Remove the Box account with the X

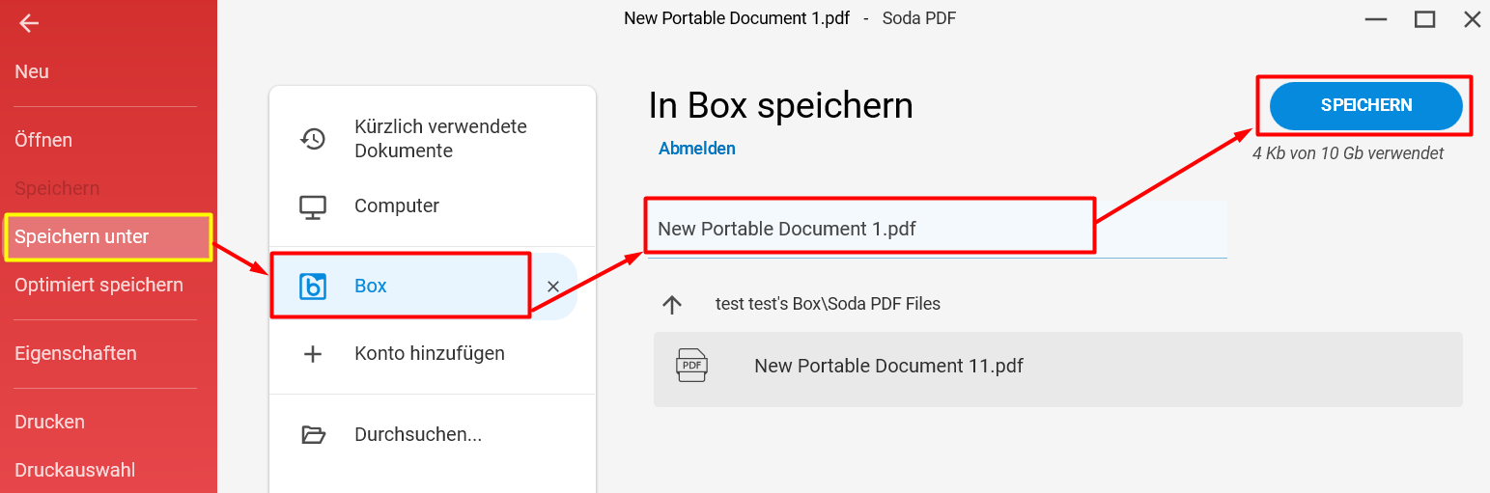click(553, 287)
